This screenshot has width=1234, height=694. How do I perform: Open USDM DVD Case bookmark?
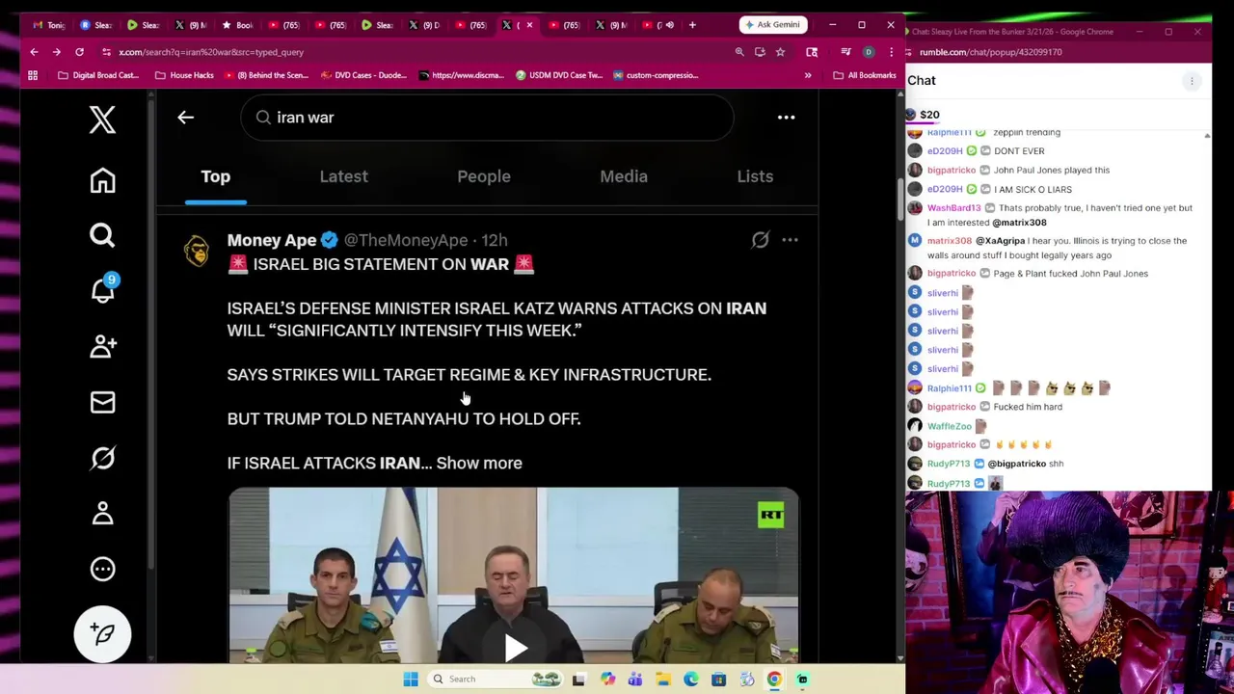(x=559, y=75)
